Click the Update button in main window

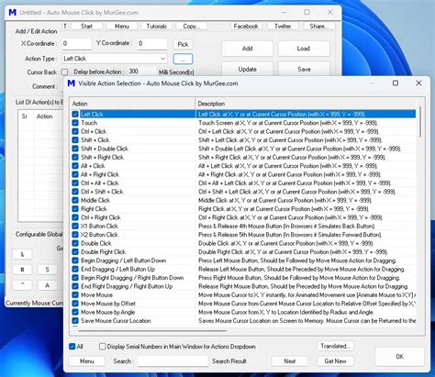247,69
